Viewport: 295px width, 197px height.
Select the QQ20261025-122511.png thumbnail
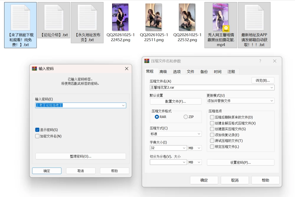tap(153, 17)
